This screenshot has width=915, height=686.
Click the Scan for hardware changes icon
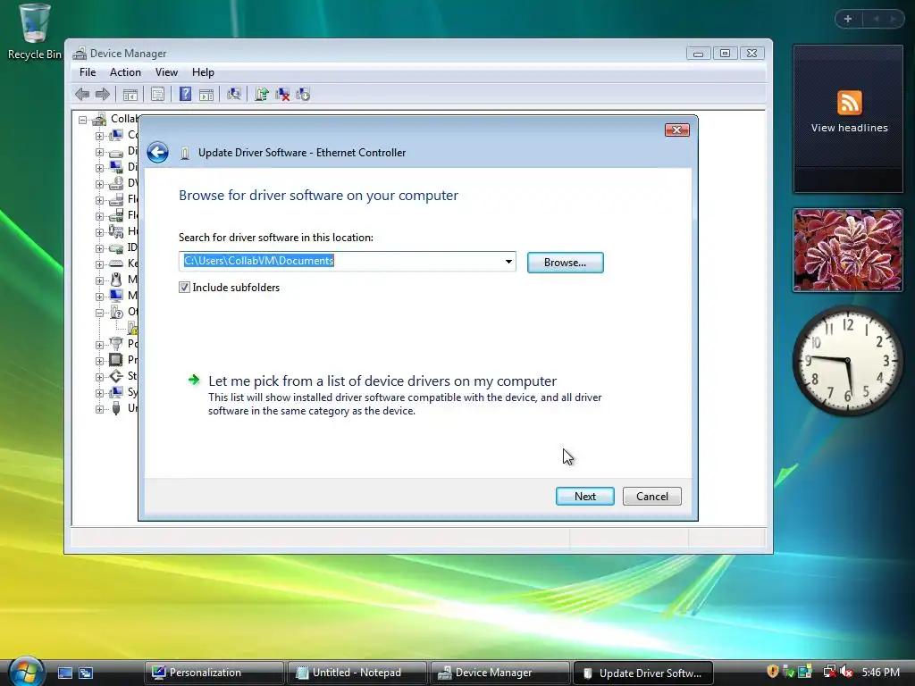coord(234,94)
